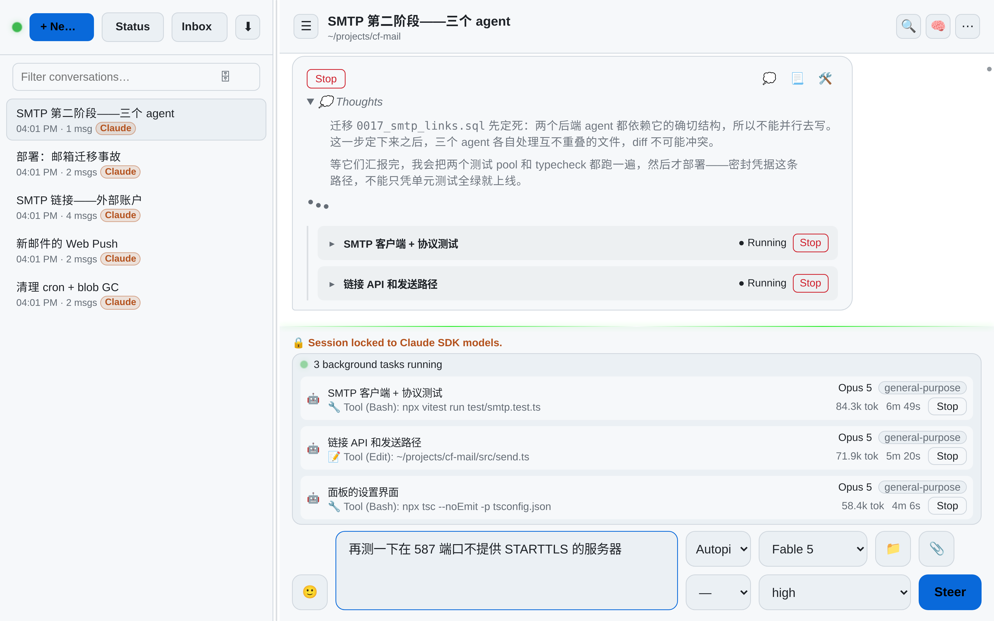
Task: Click the magnifier search icon in header
Action: click(x=908, y=26)
